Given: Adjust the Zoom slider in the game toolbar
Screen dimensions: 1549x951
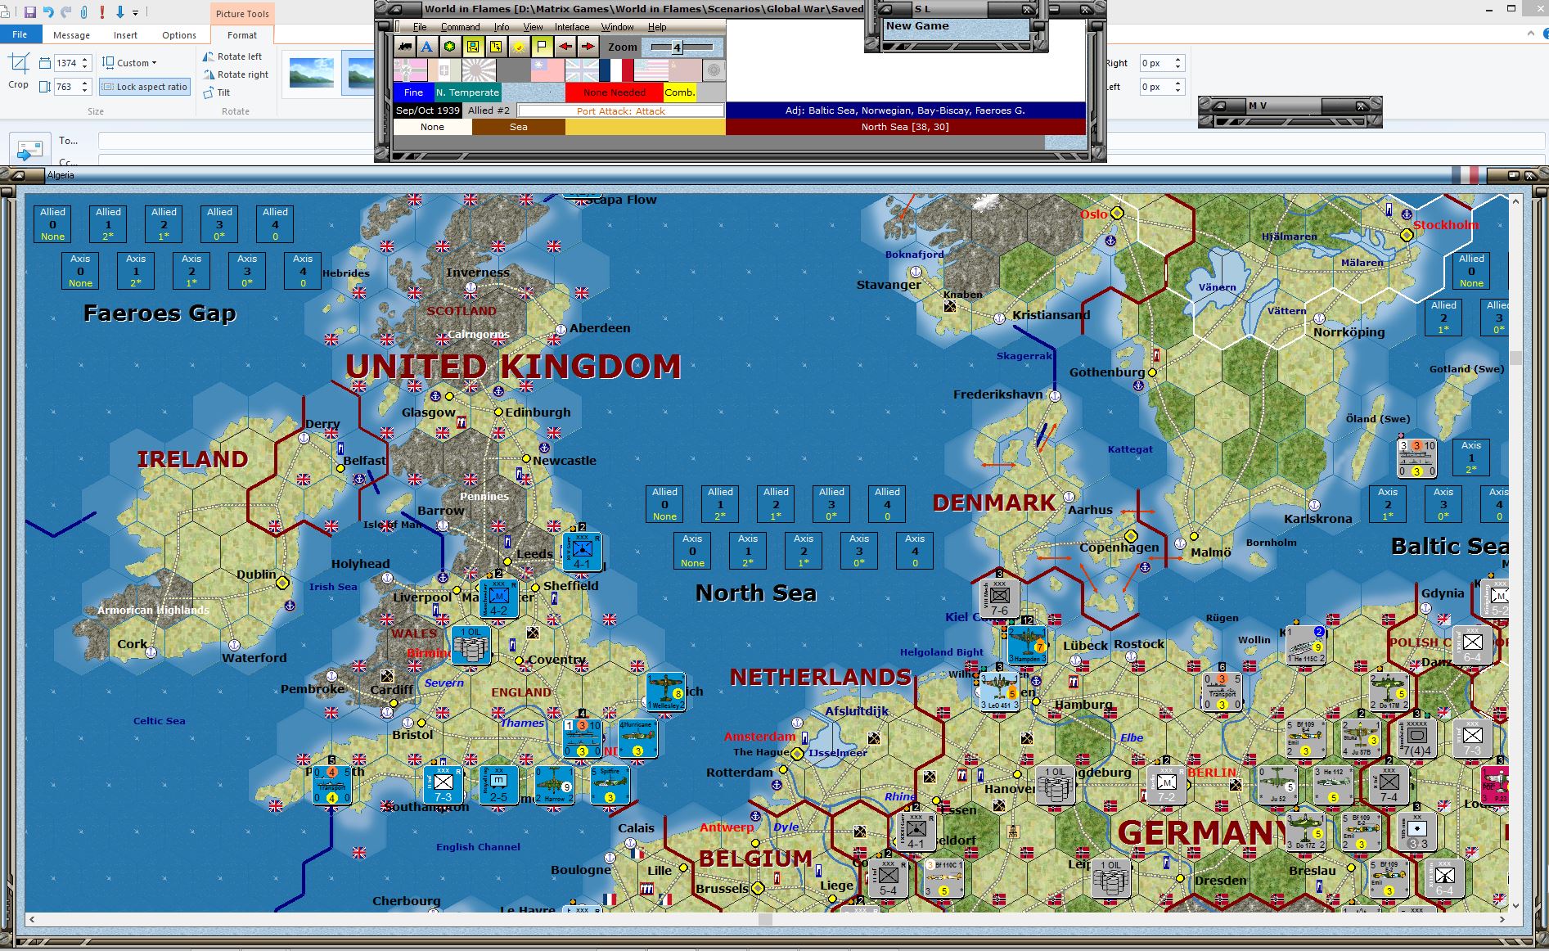Looking at the screenshot, I should coord(682,47).
